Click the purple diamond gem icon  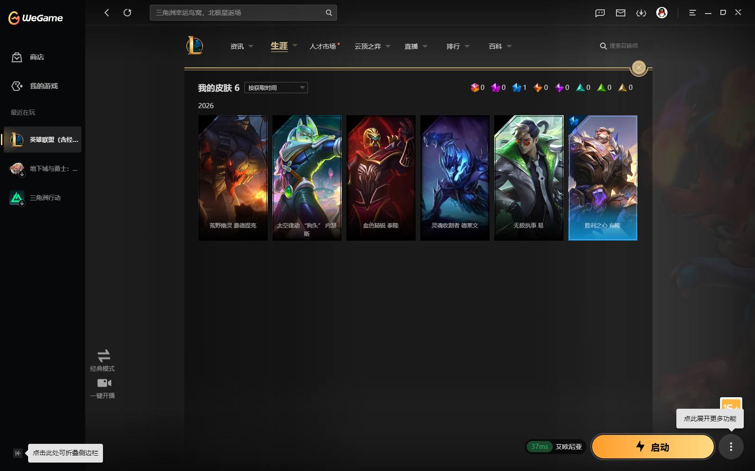559,88
